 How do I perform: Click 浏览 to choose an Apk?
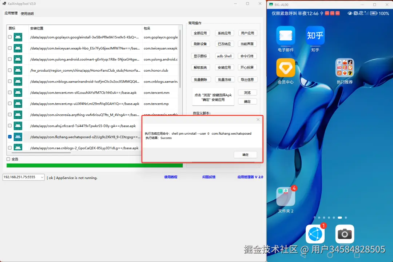coord(247,93)
